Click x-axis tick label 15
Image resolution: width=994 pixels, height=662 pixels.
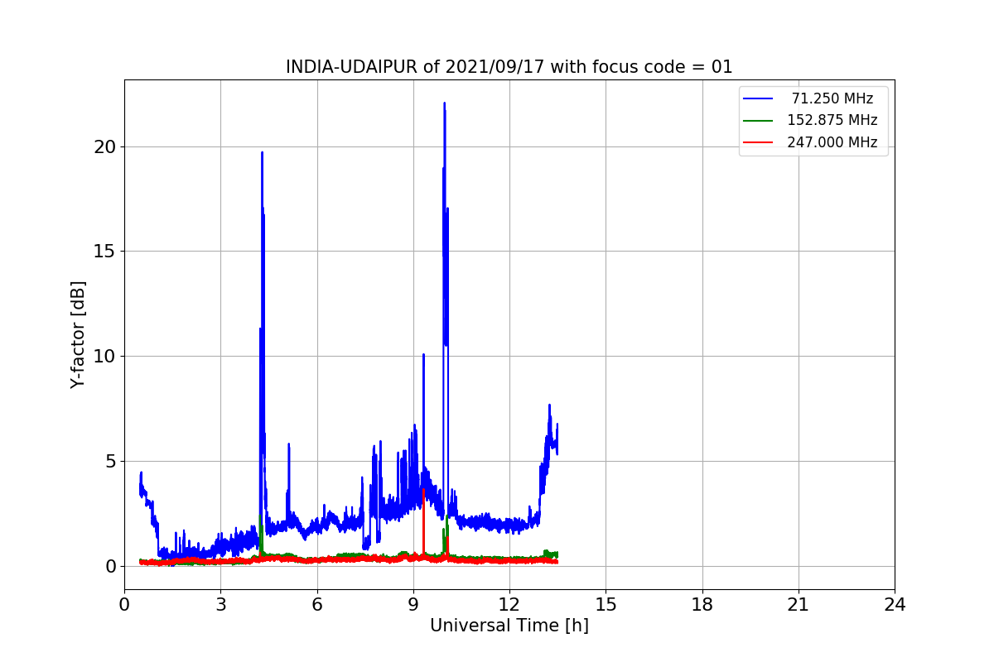tap(606, 605)
